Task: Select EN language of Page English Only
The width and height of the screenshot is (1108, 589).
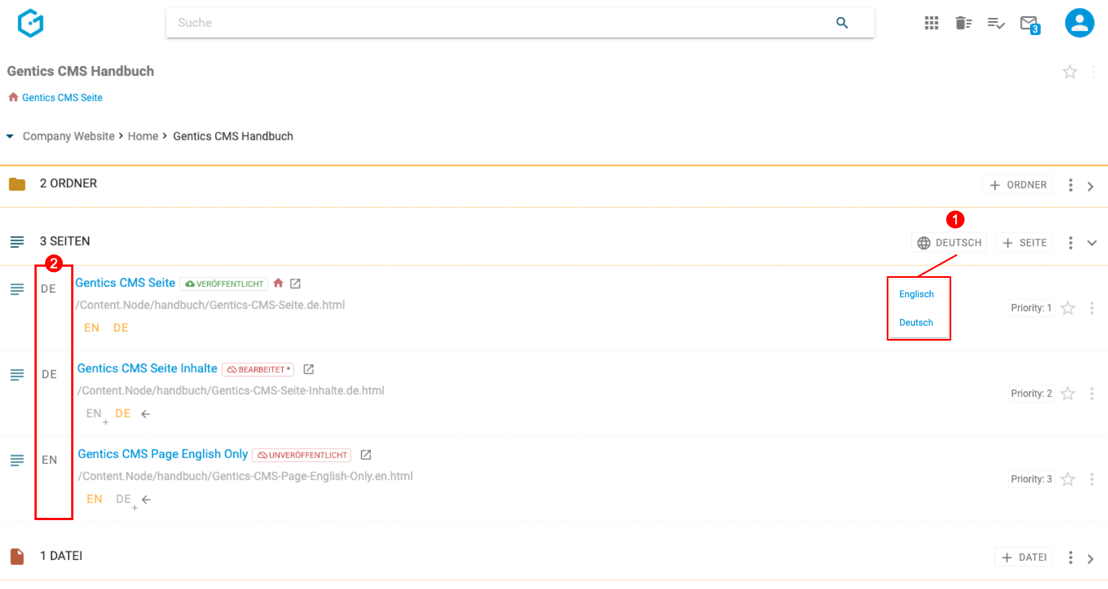Action: 95,499
